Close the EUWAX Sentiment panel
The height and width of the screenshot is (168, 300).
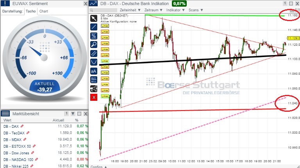pyautogui.click(x=86, y=4)
